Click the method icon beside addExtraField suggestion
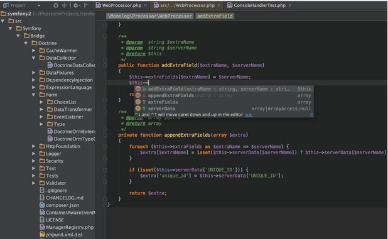388x239 pixels. tap(138, 88)
